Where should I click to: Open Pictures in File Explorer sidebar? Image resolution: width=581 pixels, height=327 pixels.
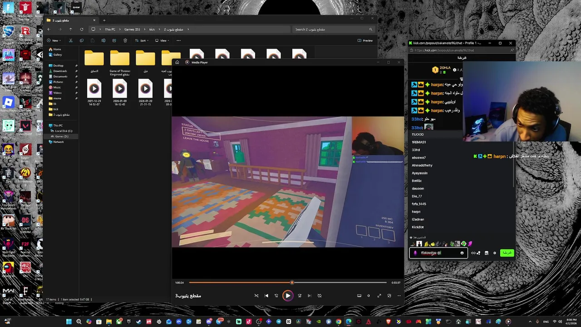pyautogui.click(x=58, y=82)
